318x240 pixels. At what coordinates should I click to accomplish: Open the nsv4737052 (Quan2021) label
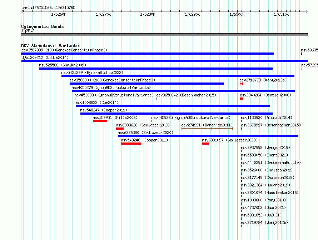click(x=263, y=207)
